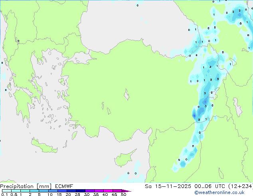Click the '35' legend scale label

[96, 194]
